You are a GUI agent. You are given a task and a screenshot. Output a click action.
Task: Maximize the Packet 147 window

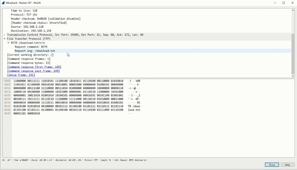coord(284,3)
